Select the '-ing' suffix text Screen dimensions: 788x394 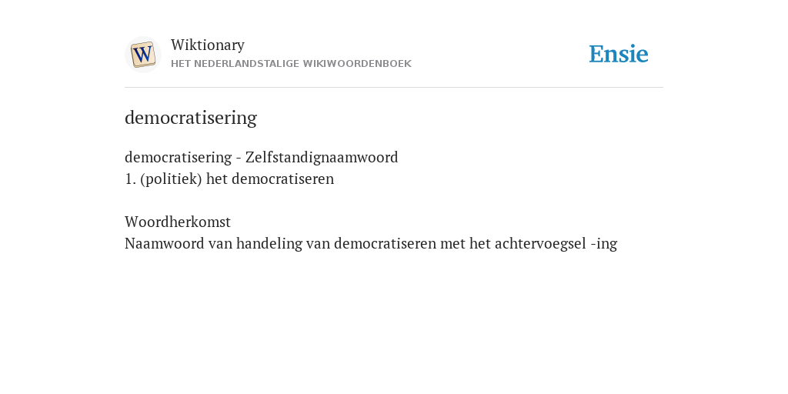604,244
